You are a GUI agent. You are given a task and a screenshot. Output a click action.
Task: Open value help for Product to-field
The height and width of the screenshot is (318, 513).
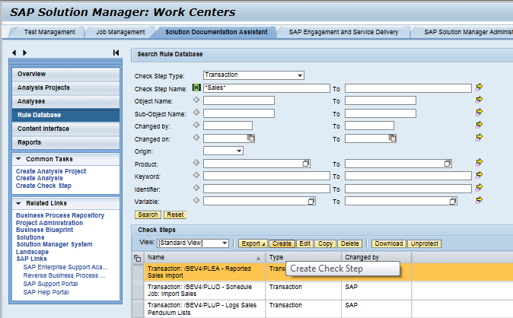(448, 164)
